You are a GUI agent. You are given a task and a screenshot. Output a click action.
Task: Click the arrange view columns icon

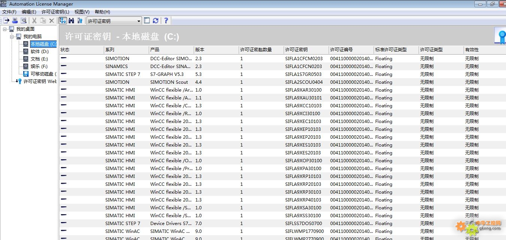(147, 21)
